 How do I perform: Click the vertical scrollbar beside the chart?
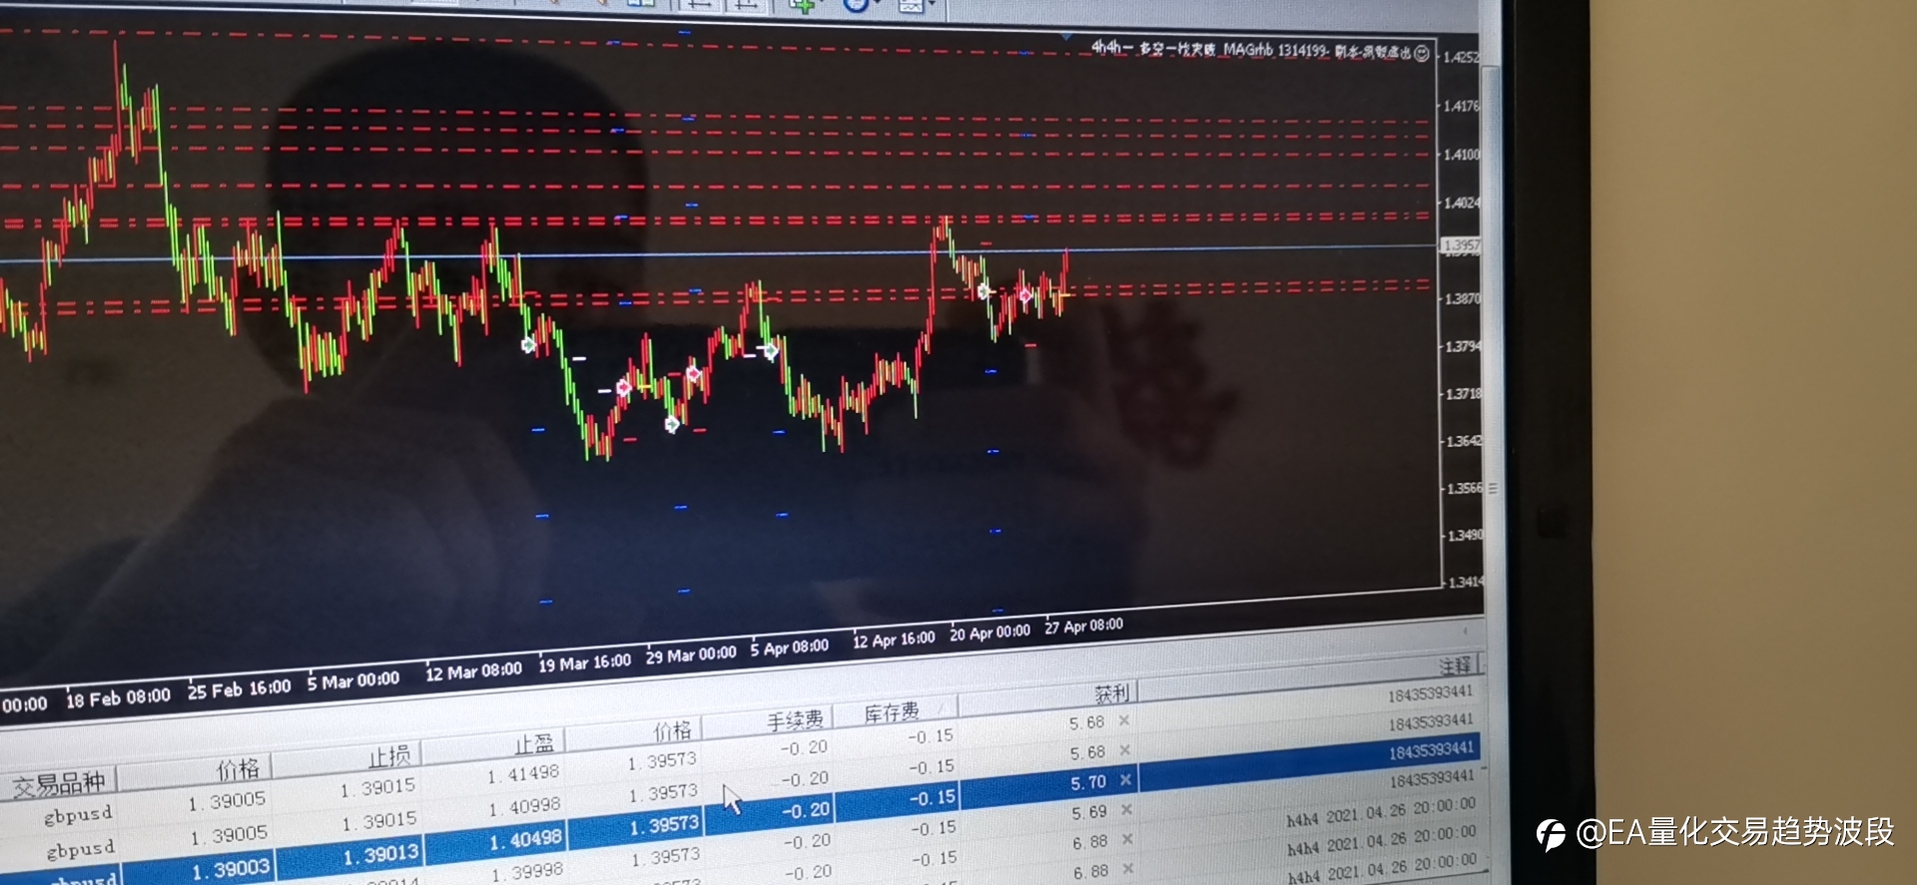[x=1492, y=339]
